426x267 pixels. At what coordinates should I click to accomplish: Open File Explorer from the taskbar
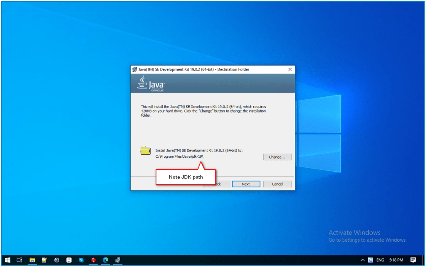coord(32,260)
